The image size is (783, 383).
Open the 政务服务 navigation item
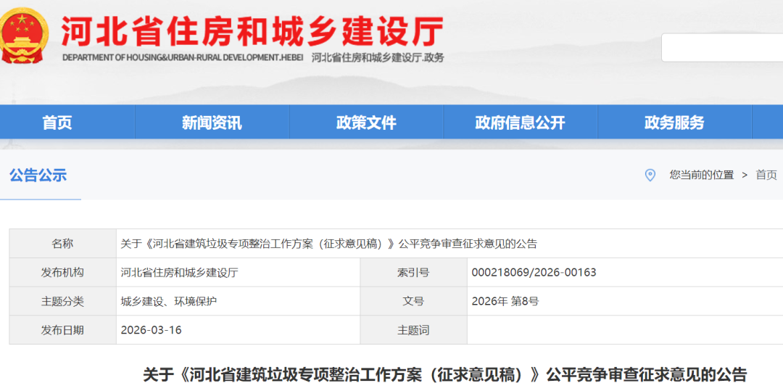pyautogui.click(x=674, y=123)
